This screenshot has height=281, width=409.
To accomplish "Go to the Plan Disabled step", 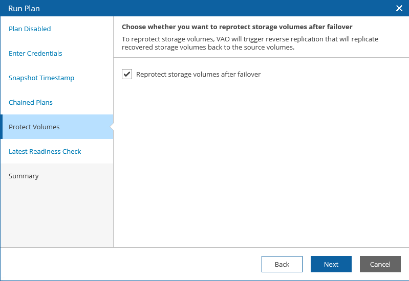I will 30,29.
